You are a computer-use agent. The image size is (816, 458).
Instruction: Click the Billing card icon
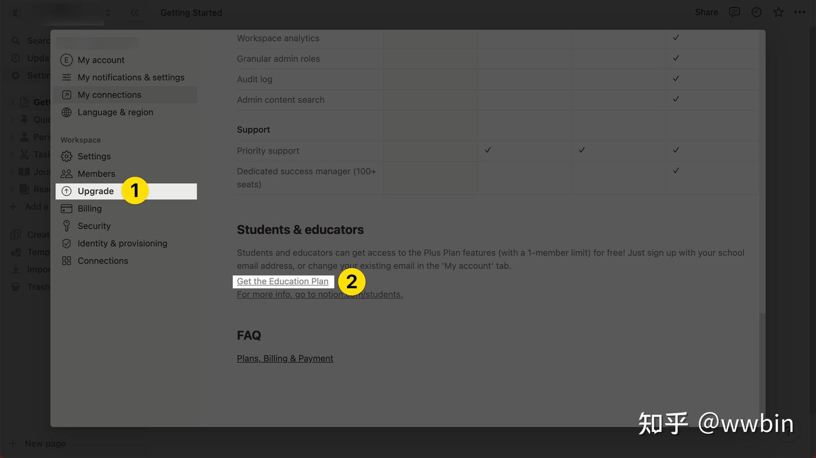[x=66, y=208]
